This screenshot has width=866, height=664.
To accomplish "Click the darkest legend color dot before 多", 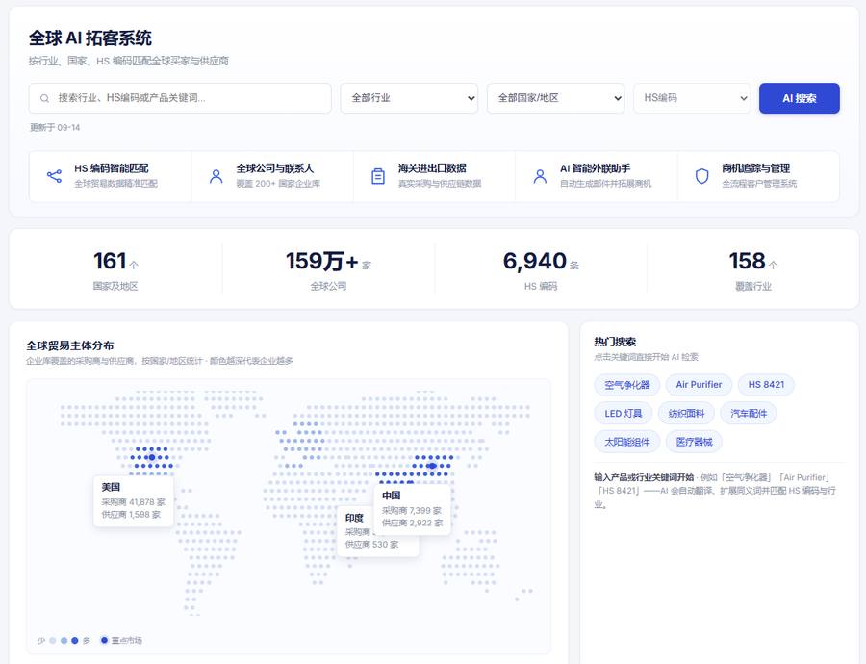I will coord(74,640).
